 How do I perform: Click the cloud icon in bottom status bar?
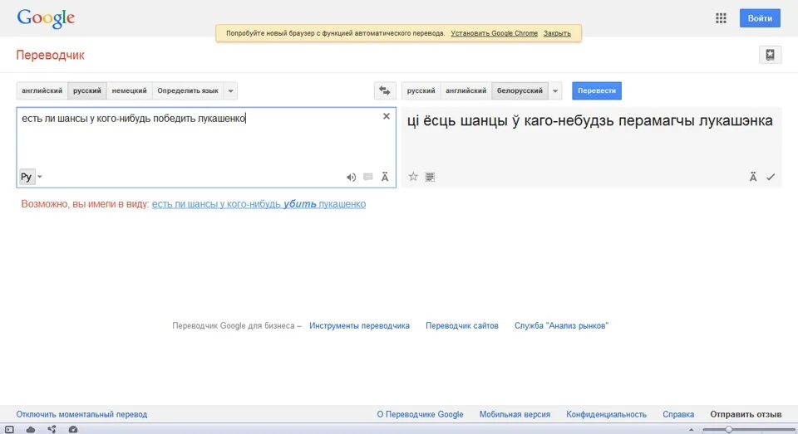[31, 429]
